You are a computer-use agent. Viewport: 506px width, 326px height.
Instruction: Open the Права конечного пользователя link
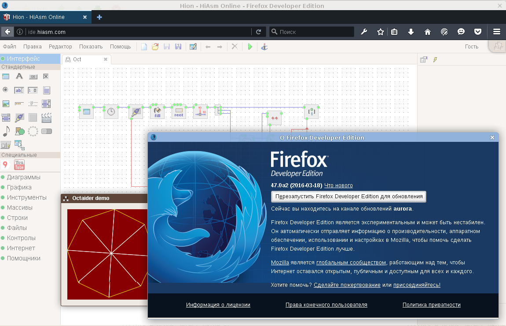click(x=326, y=305)
